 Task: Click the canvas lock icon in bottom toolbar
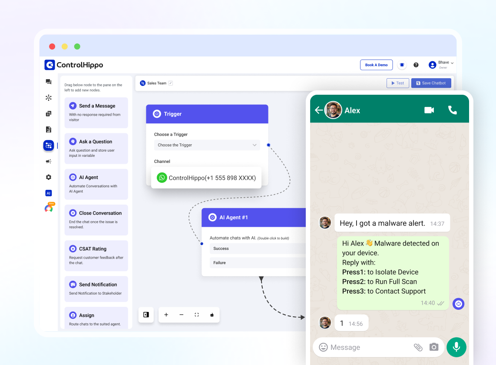click(x=212, y=315)
